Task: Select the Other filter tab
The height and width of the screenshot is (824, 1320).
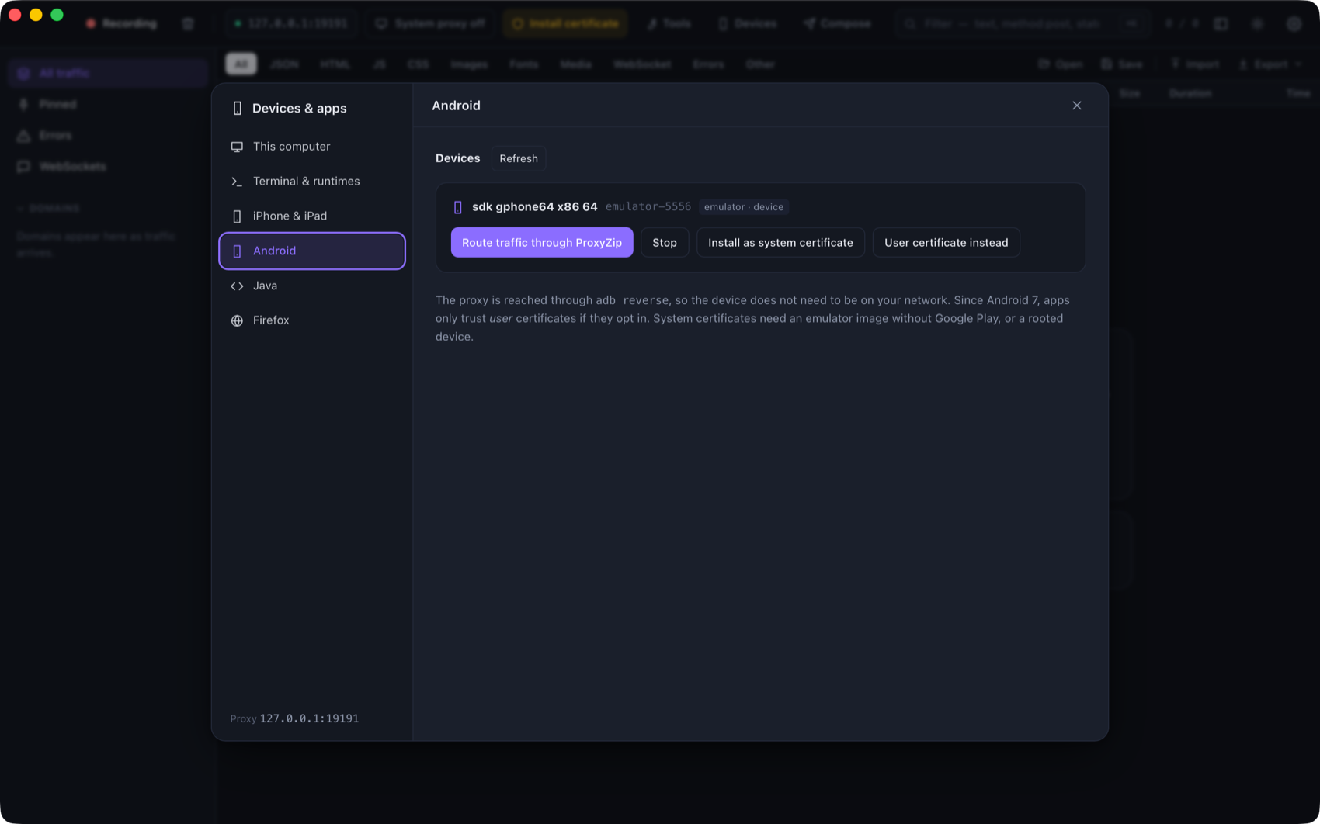Action: click(x=760, y=64)
